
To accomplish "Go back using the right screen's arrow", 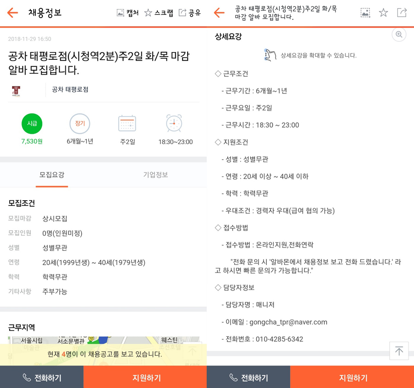I will click(219, 13).
